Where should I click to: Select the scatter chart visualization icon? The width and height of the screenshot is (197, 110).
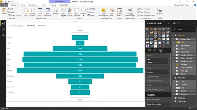click(x=151, y=36)
